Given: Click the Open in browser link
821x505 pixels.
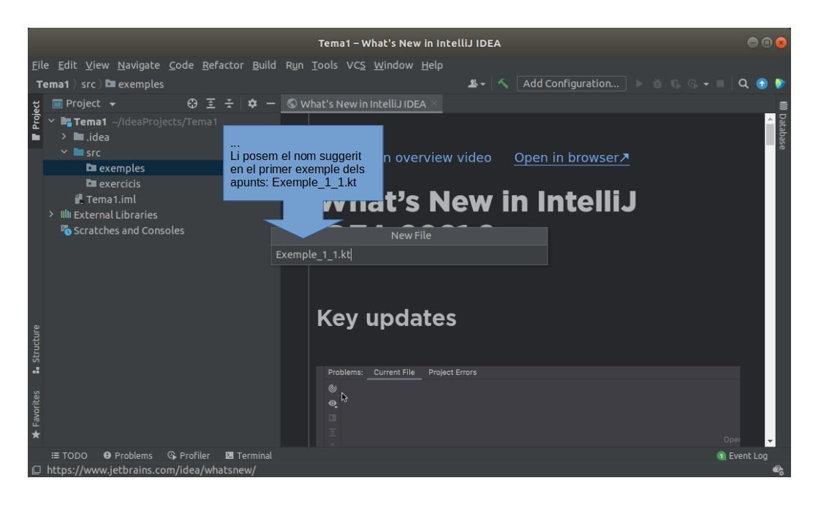Looking at the screenshot, I should (x=572, y=158).
